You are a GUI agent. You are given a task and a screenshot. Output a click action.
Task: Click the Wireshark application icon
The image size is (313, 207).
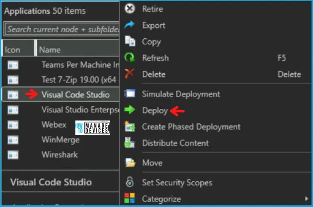pos(13,155)
